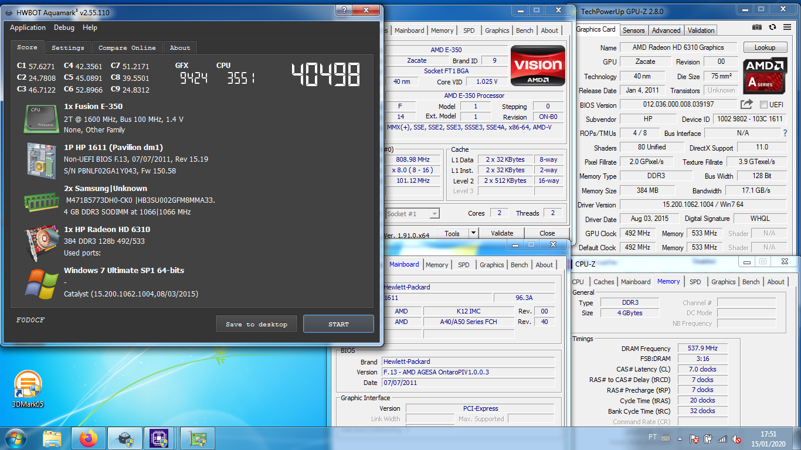Open the 3DMark05 desktop shortcut

click(28, 389)
